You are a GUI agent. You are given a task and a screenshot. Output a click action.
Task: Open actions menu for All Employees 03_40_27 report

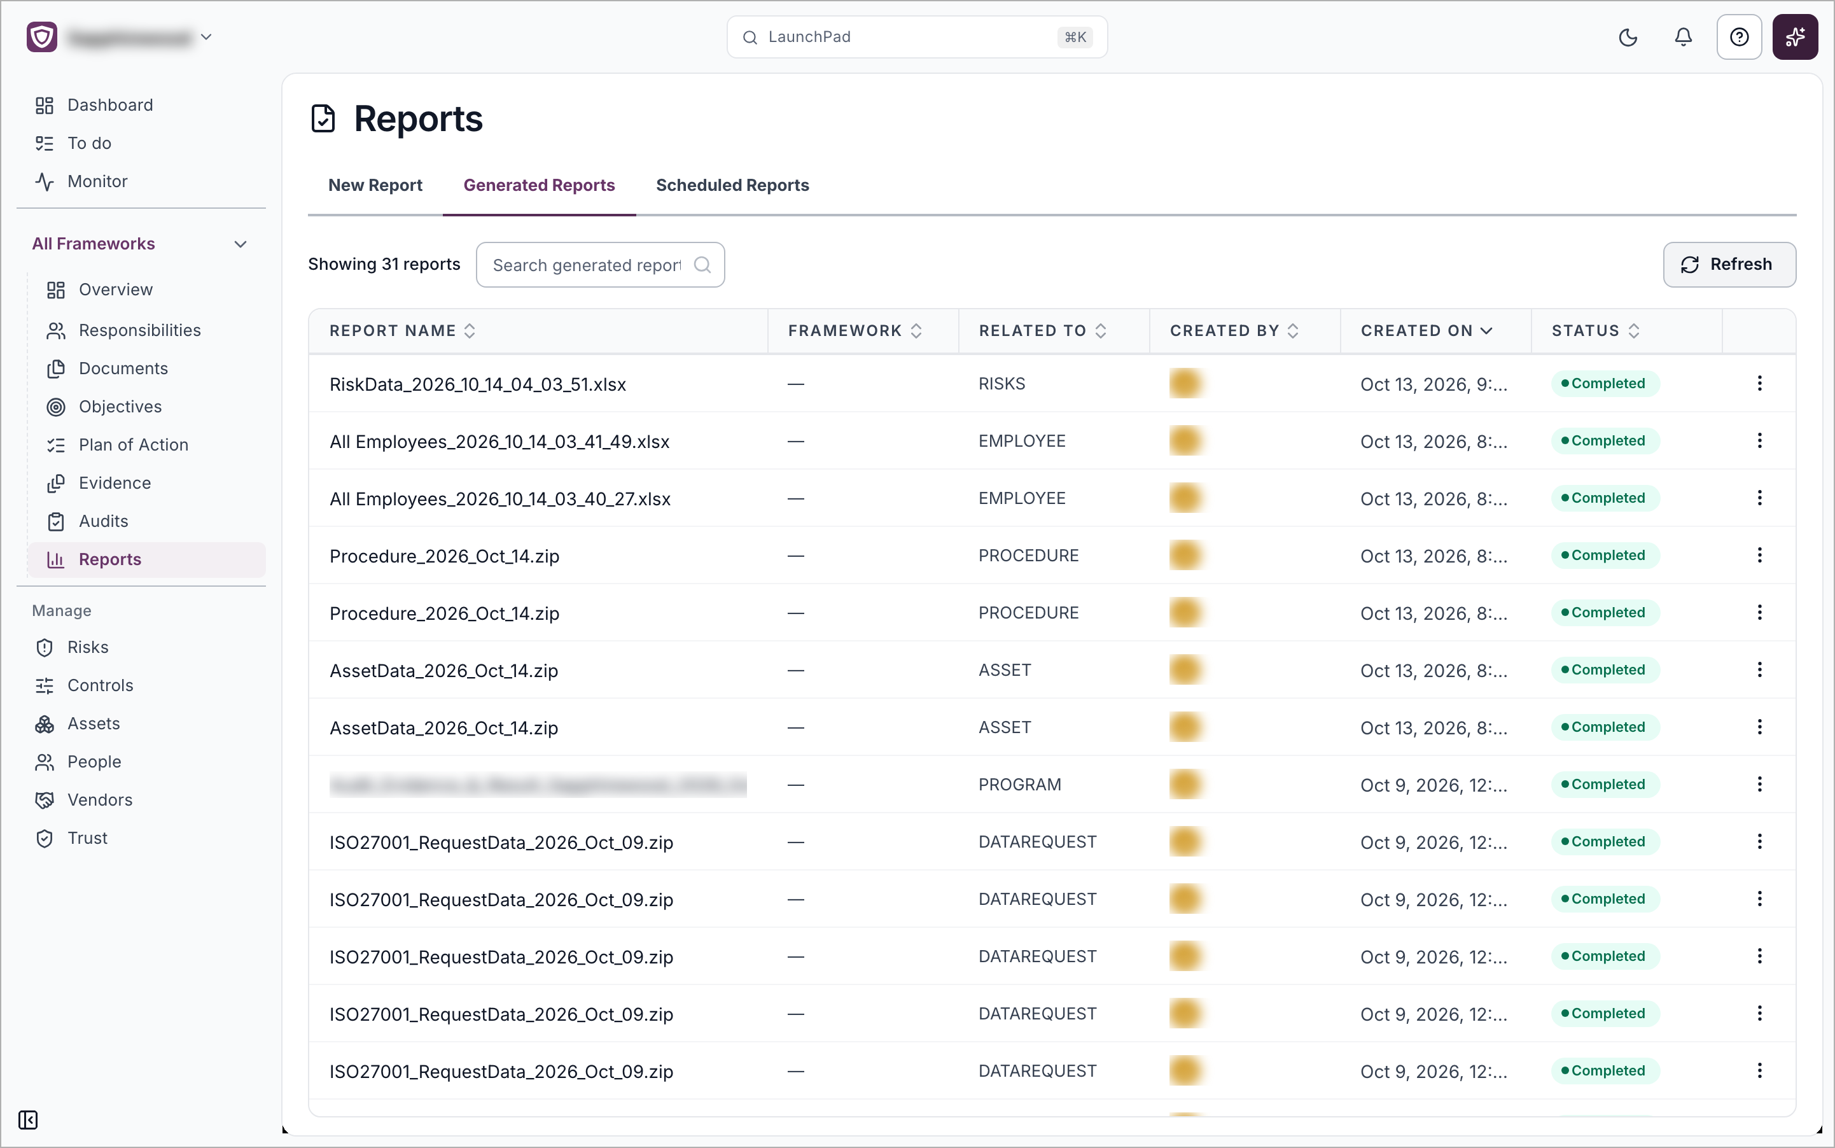tap(1759, 498)
